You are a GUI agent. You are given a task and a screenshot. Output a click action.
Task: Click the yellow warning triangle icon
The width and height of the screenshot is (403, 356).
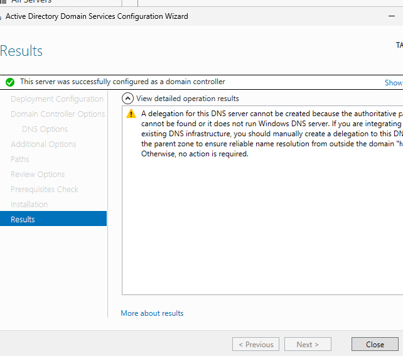(131, 114)
